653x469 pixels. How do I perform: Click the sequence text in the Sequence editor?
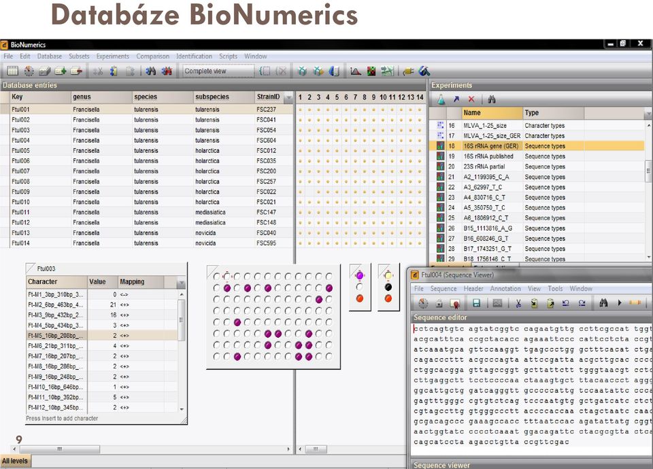pos(531,385)
